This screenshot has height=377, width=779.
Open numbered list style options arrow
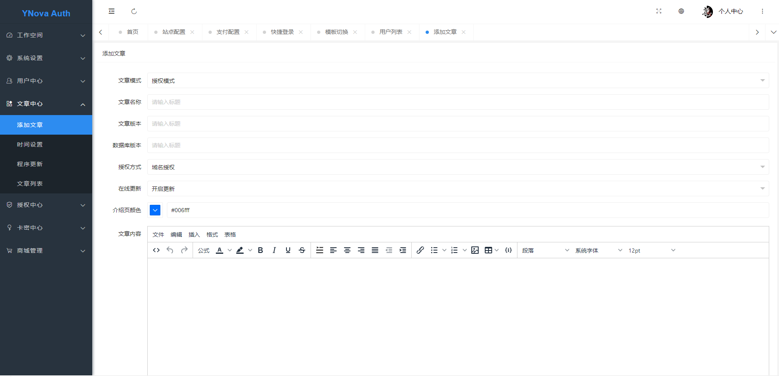[465, 250]
